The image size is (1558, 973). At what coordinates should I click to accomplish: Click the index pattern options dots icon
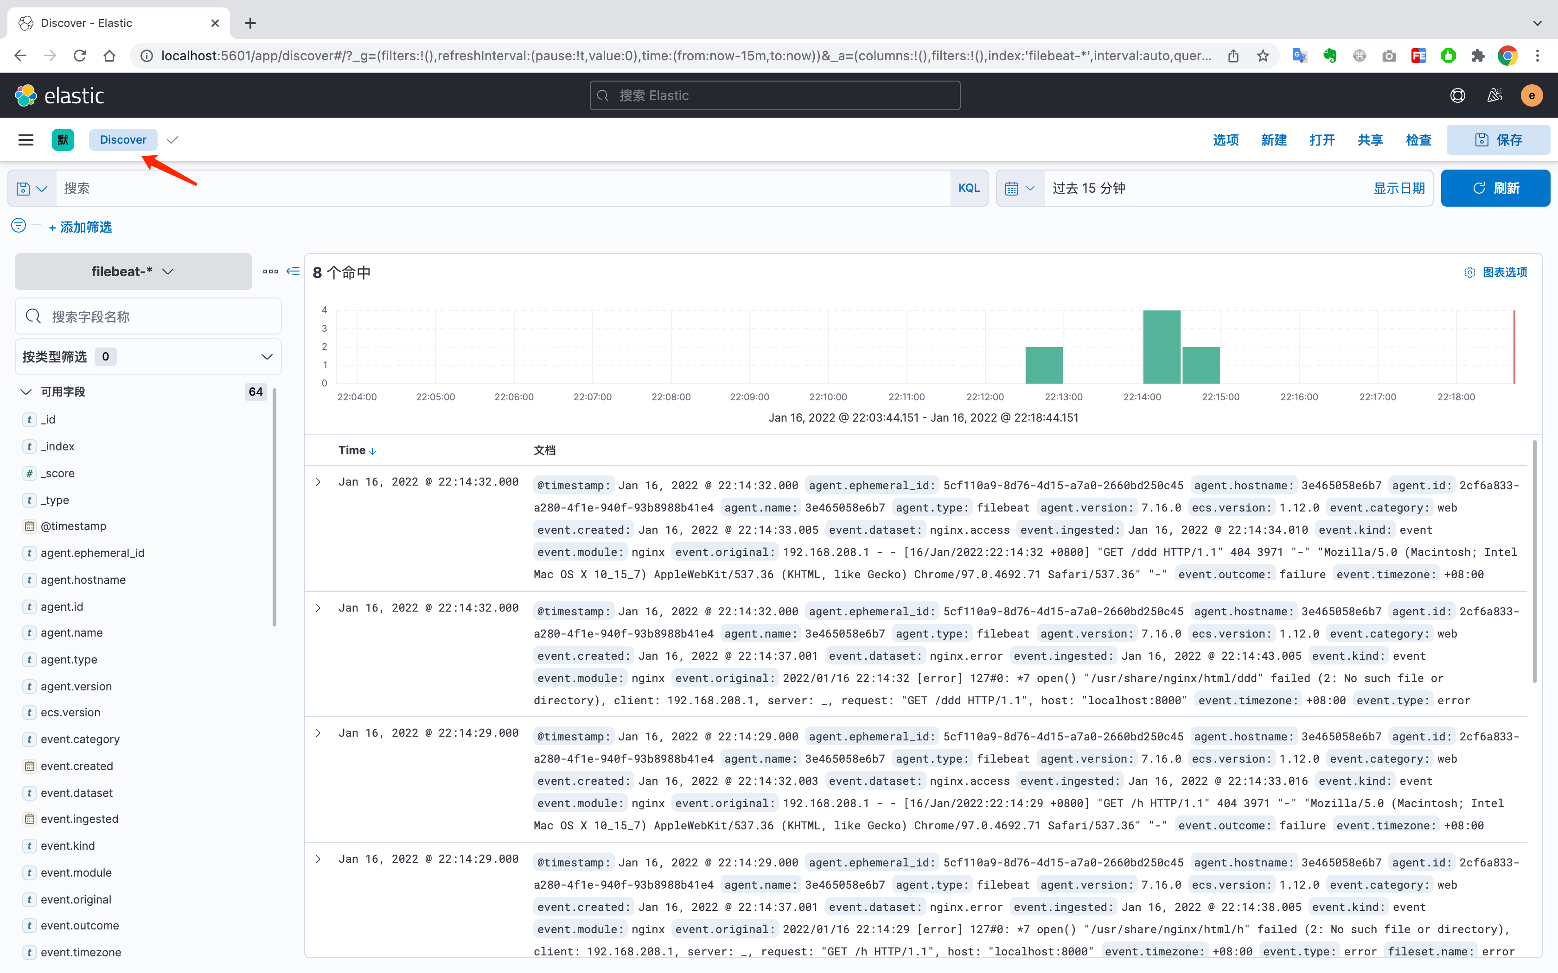tap(270, 272)
